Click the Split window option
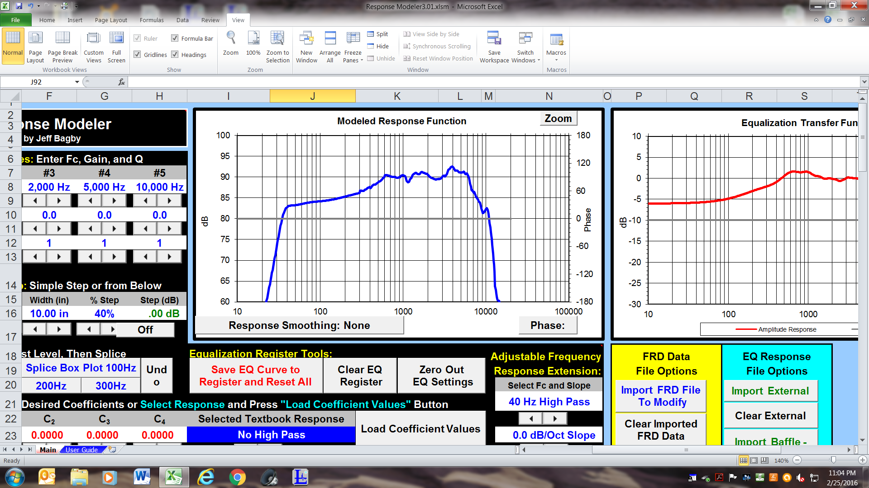 (x=378, y=34)
